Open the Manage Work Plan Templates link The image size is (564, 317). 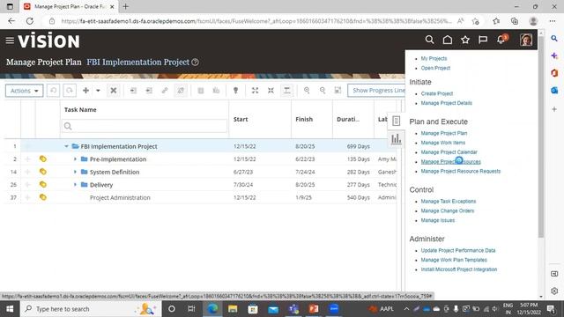454,260
